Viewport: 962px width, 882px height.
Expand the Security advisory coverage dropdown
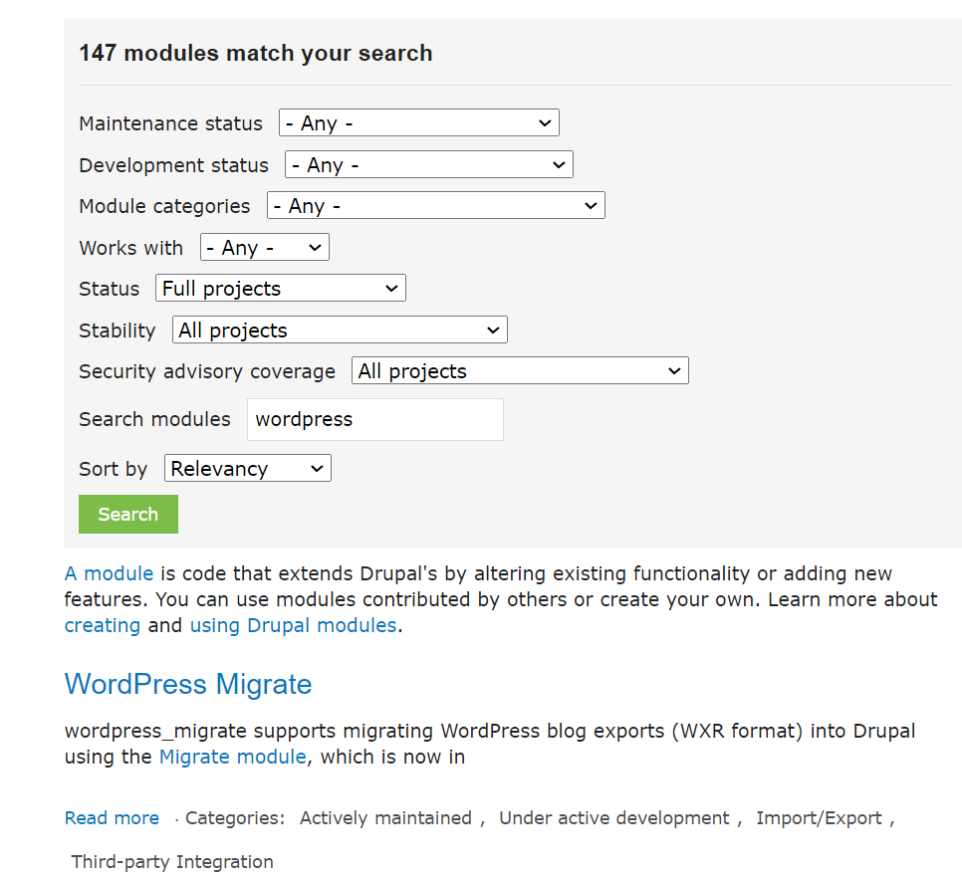click(520, 370)
